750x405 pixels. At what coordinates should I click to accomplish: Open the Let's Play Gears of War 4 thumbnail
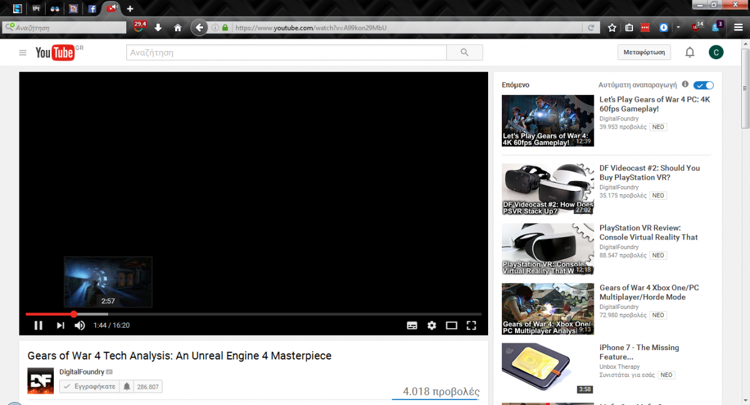pyautogui.click(x=548, y=120)
